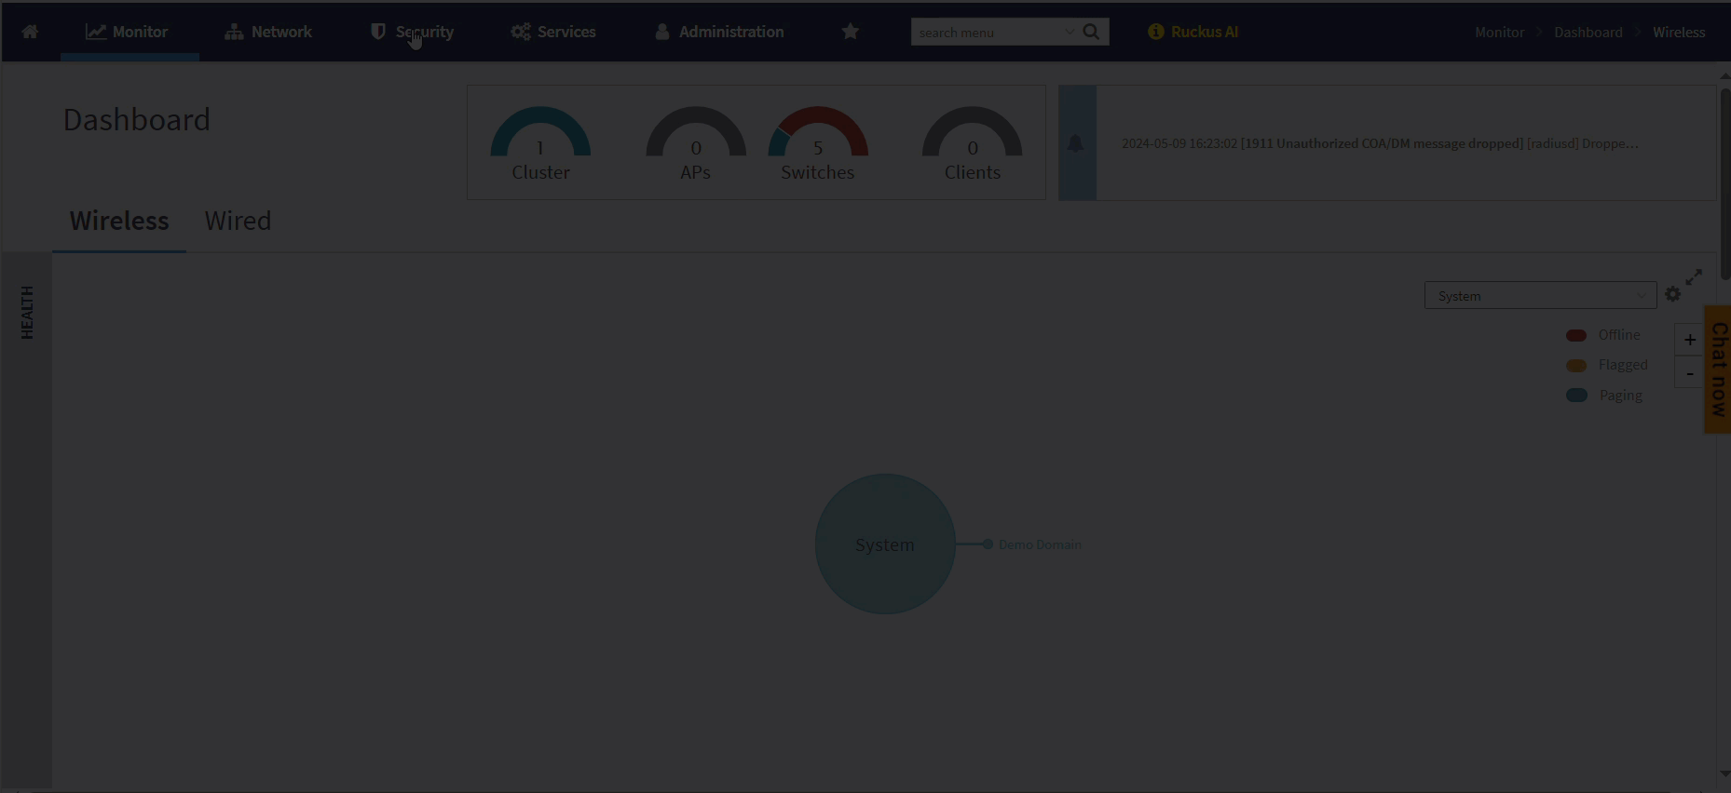Click Monitor in the breadcrumb

(x=1499, y=32)
